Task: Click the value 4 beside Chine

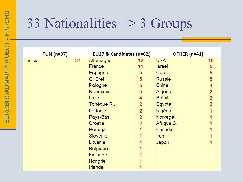Action: coord(211,85)
